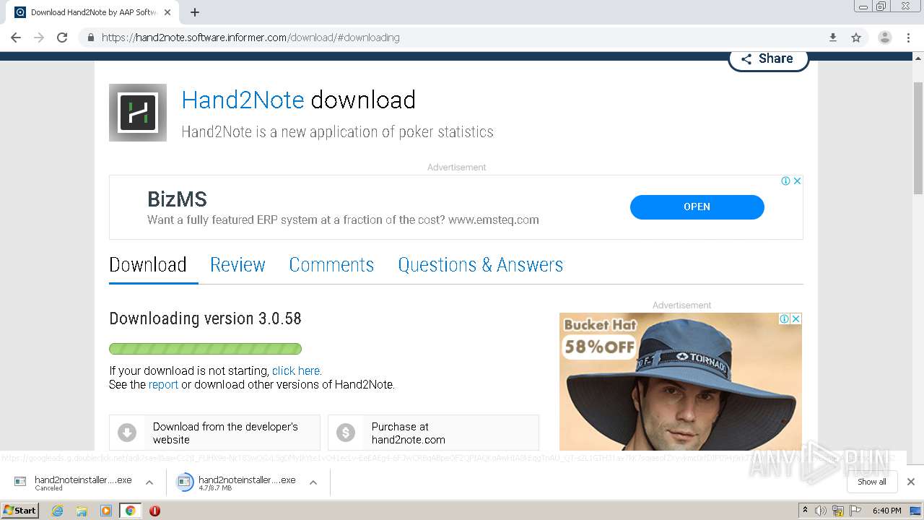Click Purchase at hand2note.com
The image size is (924, 520).
433,433
